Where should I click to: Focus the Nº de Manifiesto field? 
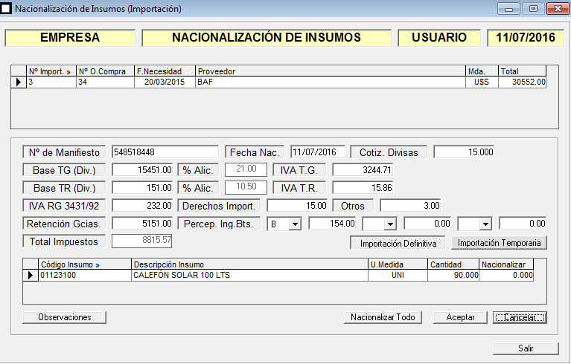(165, 152)
